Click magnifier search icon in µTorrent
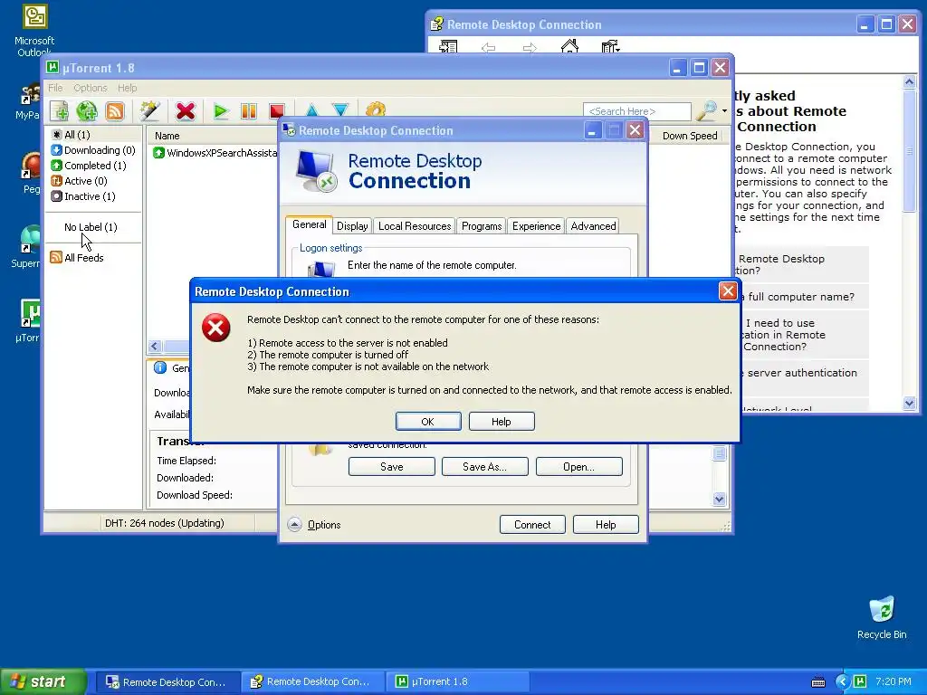The width and height of the screenshot is (927, 695). click(x=706, y=110)
